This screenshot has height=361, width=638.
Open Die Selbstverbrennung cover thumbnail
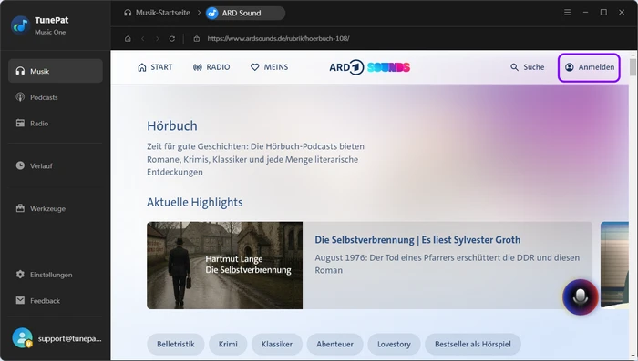point(224,265)
